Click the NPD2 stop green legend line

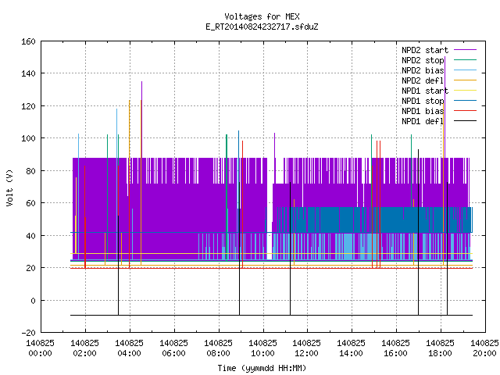[465, 60]
